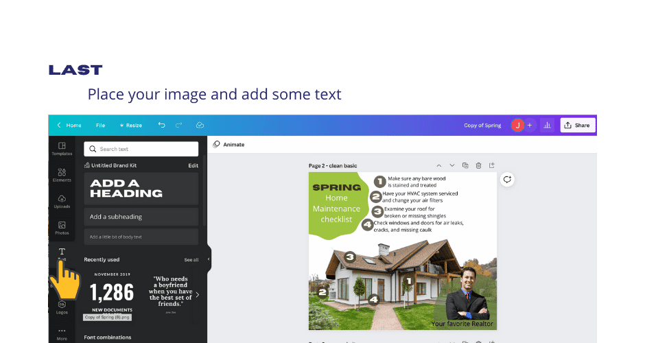Click Add a subheading
This screenshot has width=645, height=343.
[141, 217]
